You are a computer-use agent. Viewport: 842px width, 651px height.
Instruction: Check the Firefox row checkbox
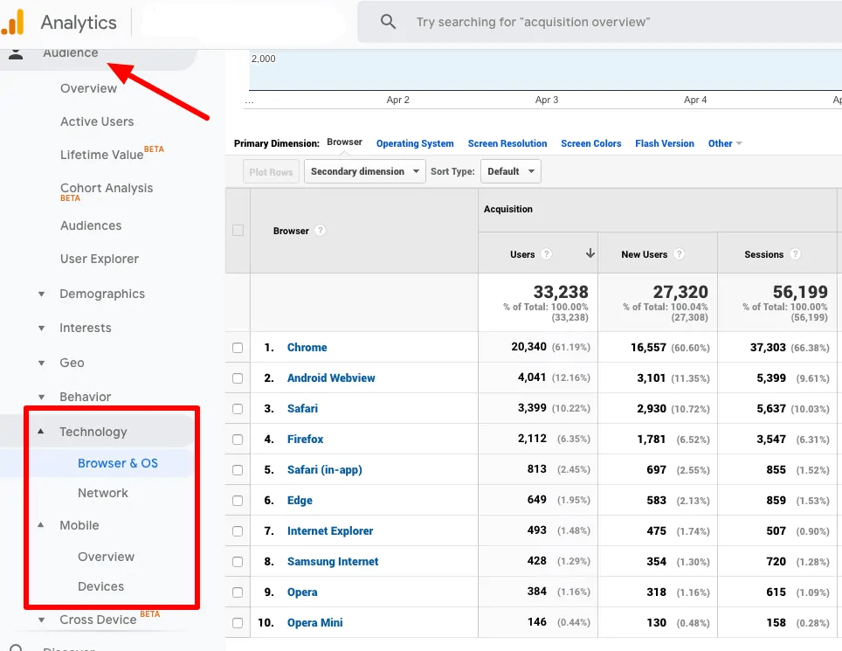[238, 440]
